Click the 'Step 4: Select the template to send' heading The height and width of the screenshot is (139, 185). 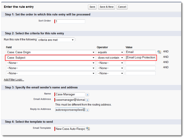(x=29, y=122)
